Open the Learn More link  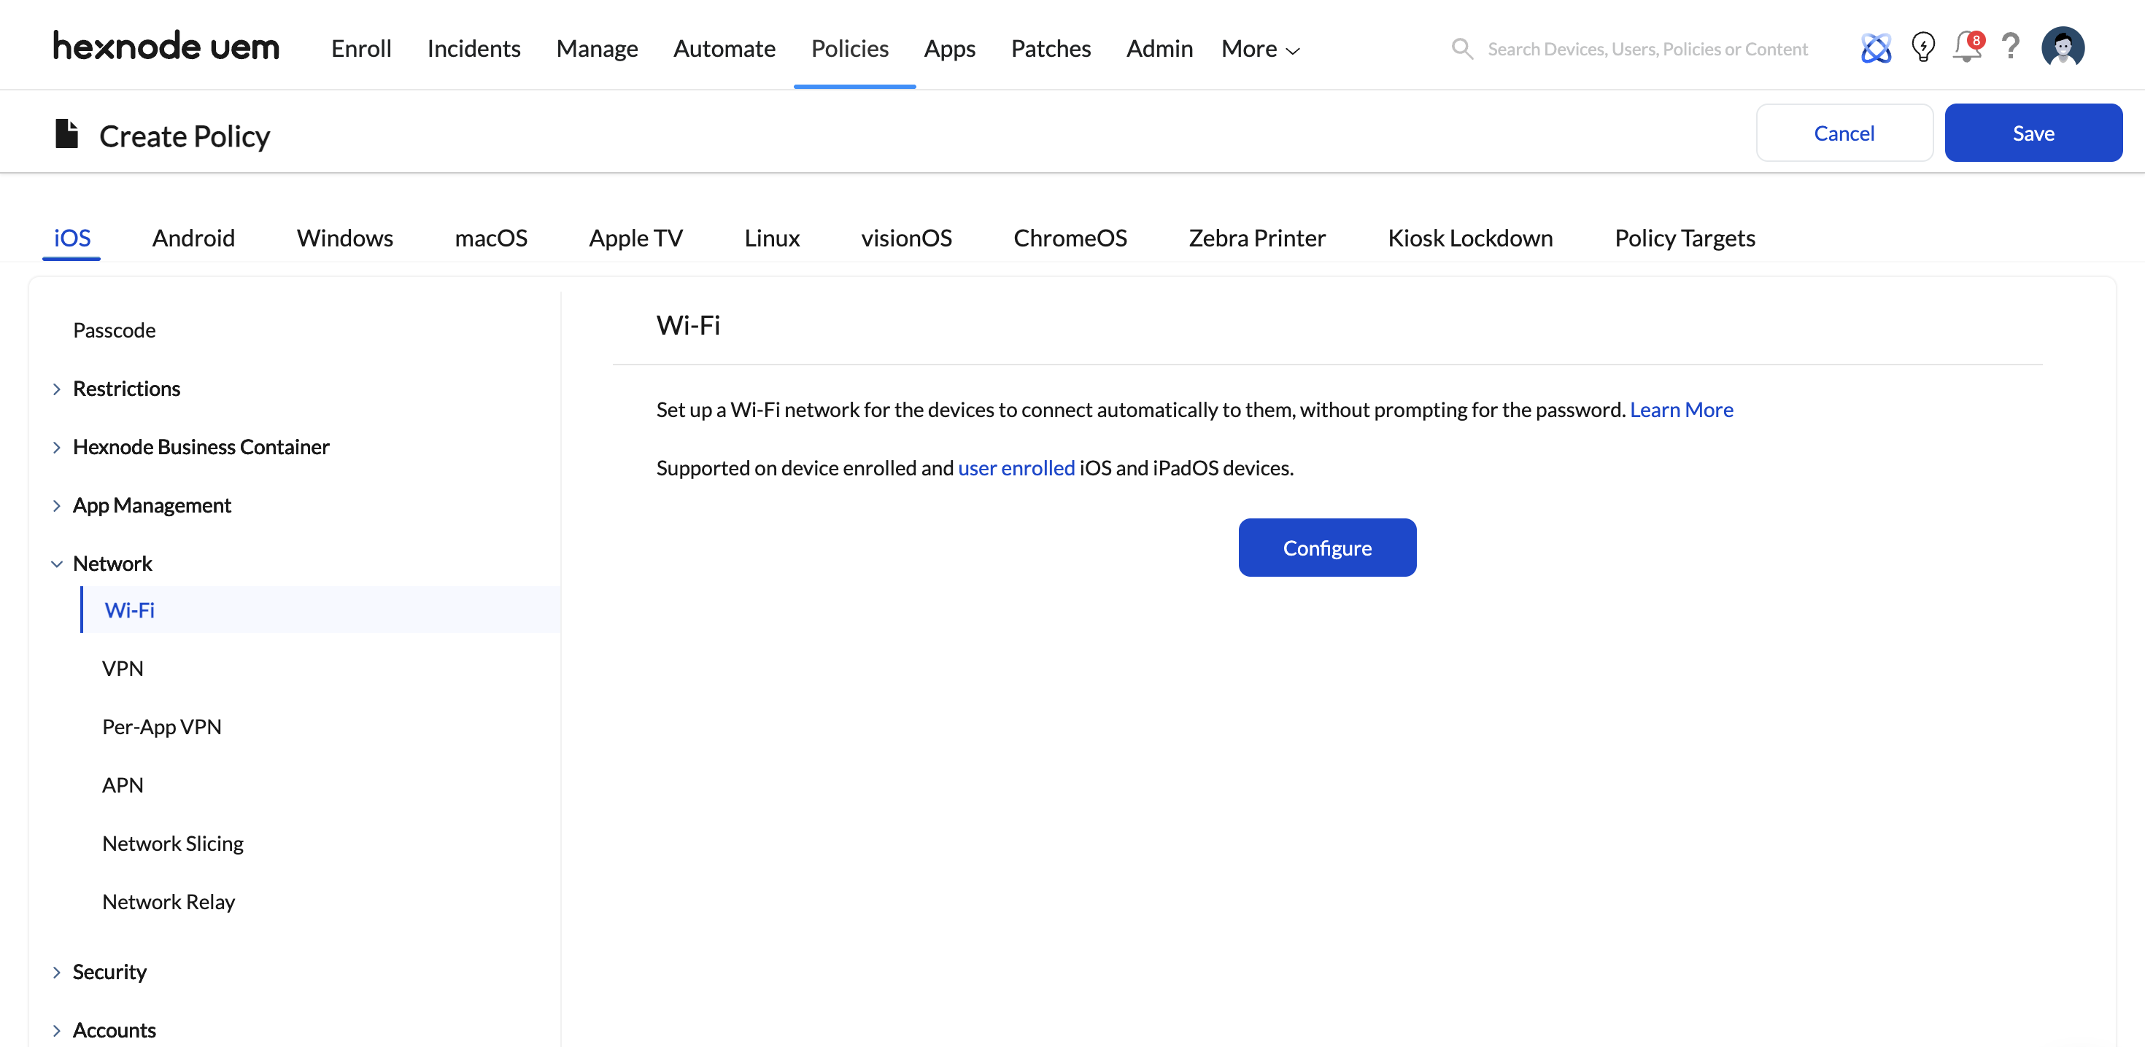(1681, 408)
